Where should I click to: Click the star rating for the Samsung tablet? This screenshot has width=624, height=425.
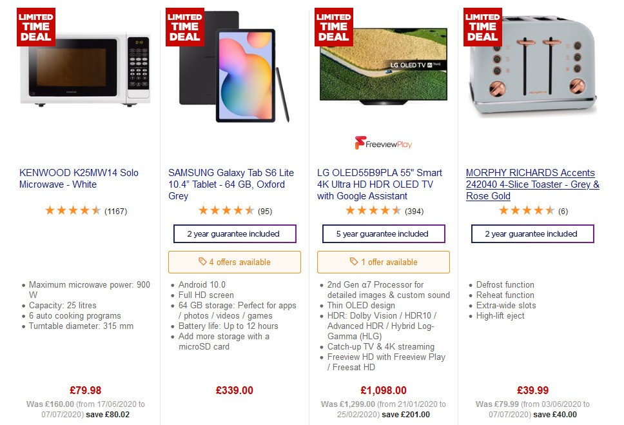click(226, 210)
